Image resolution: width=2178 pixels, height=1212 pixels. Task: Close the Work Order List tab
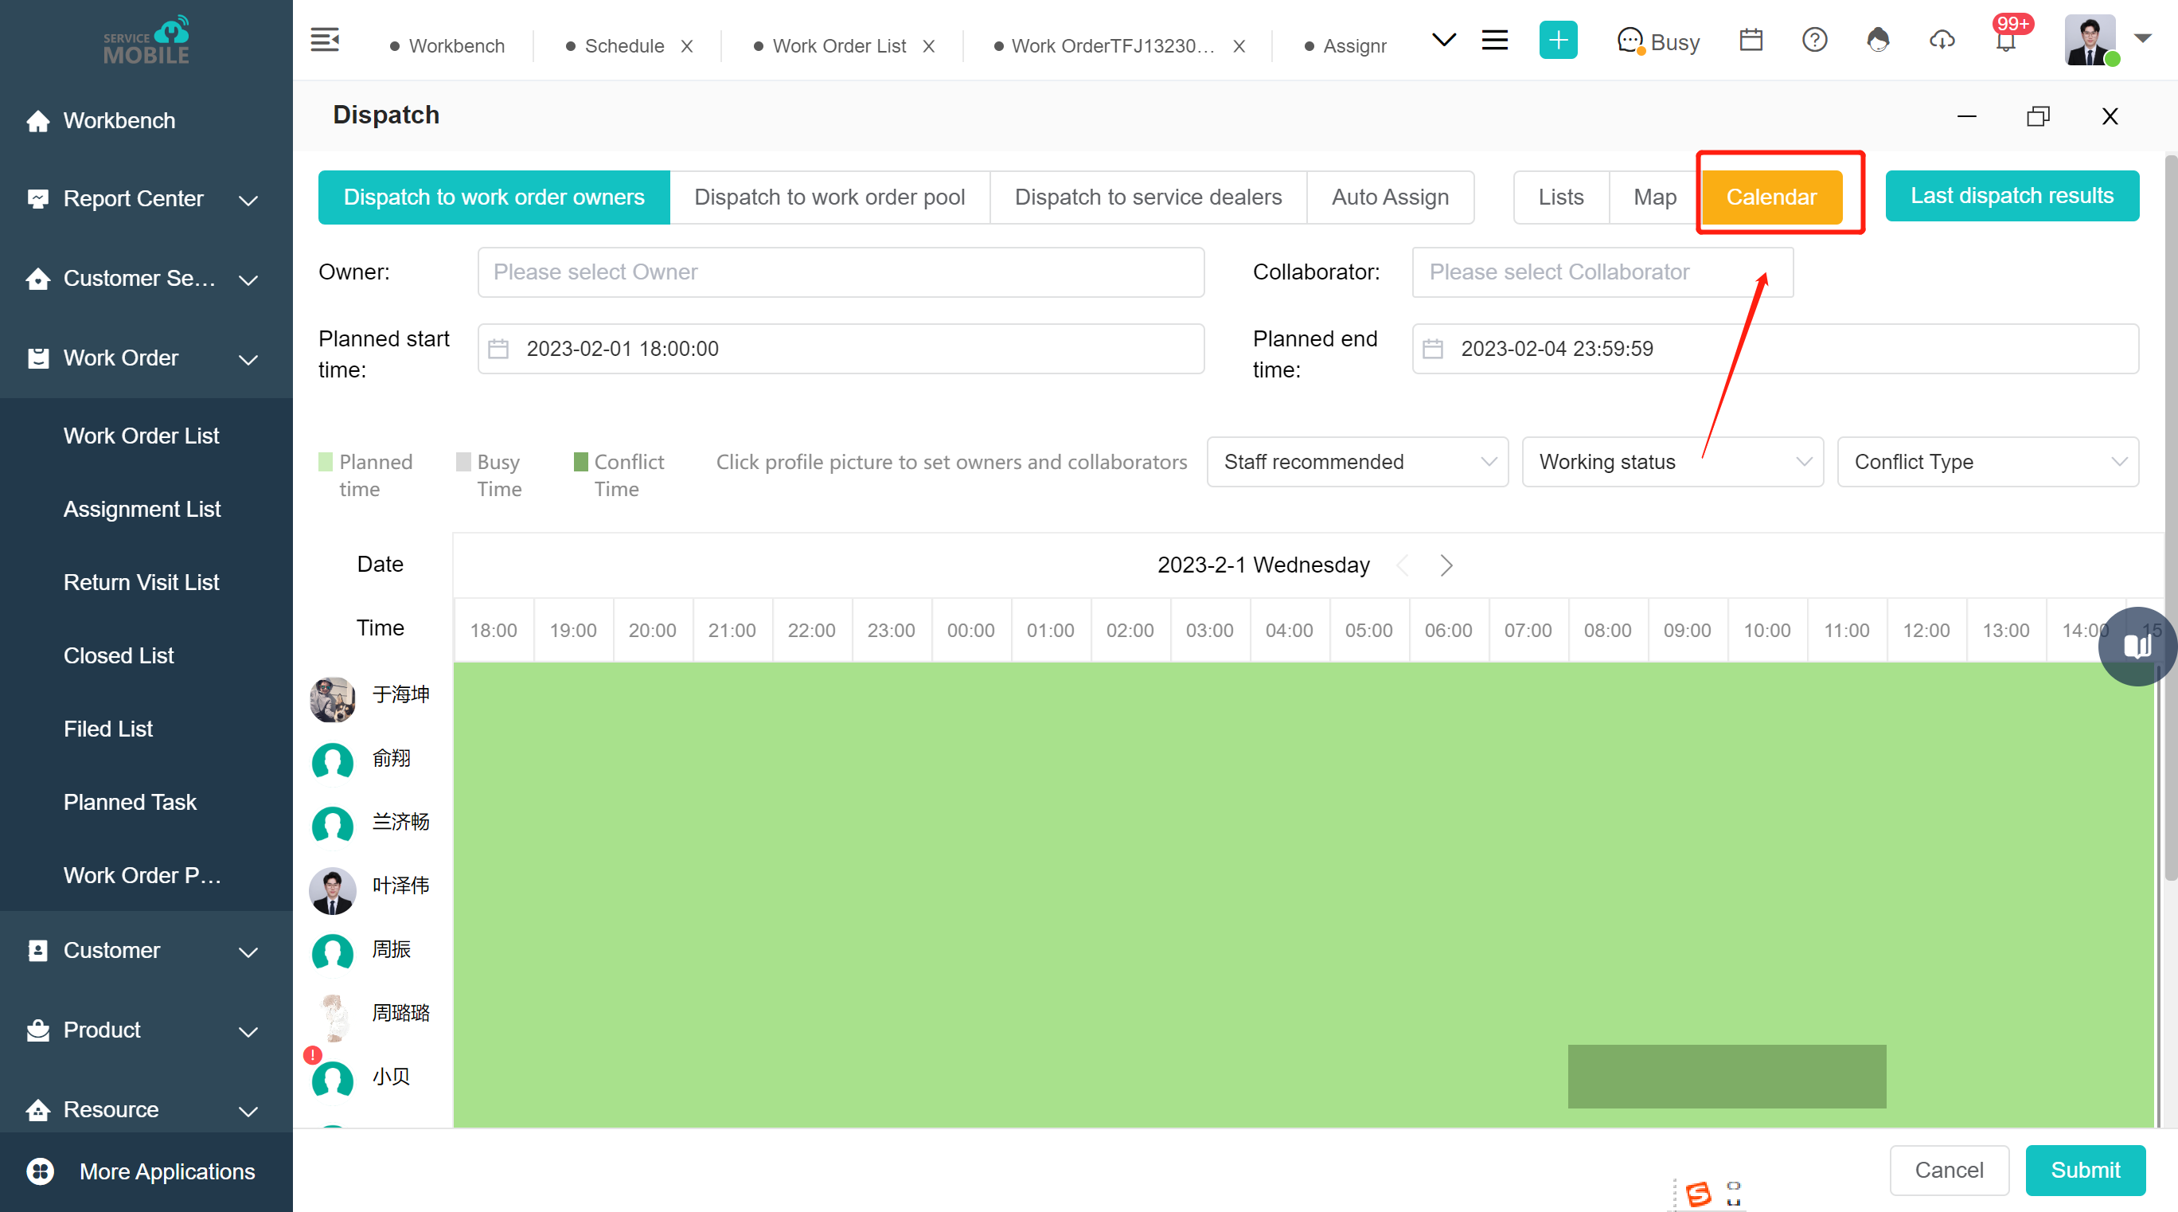click(x=928, y=46)
